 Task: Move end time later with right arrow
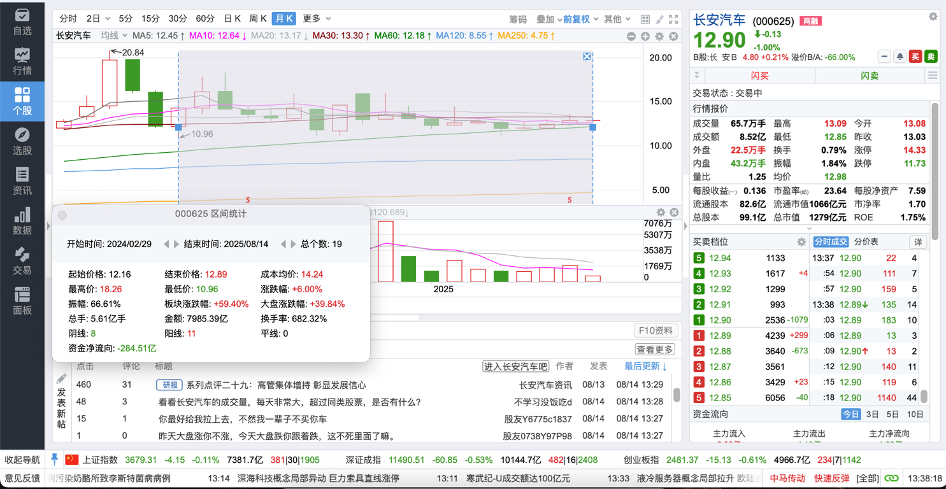(293, 244)
